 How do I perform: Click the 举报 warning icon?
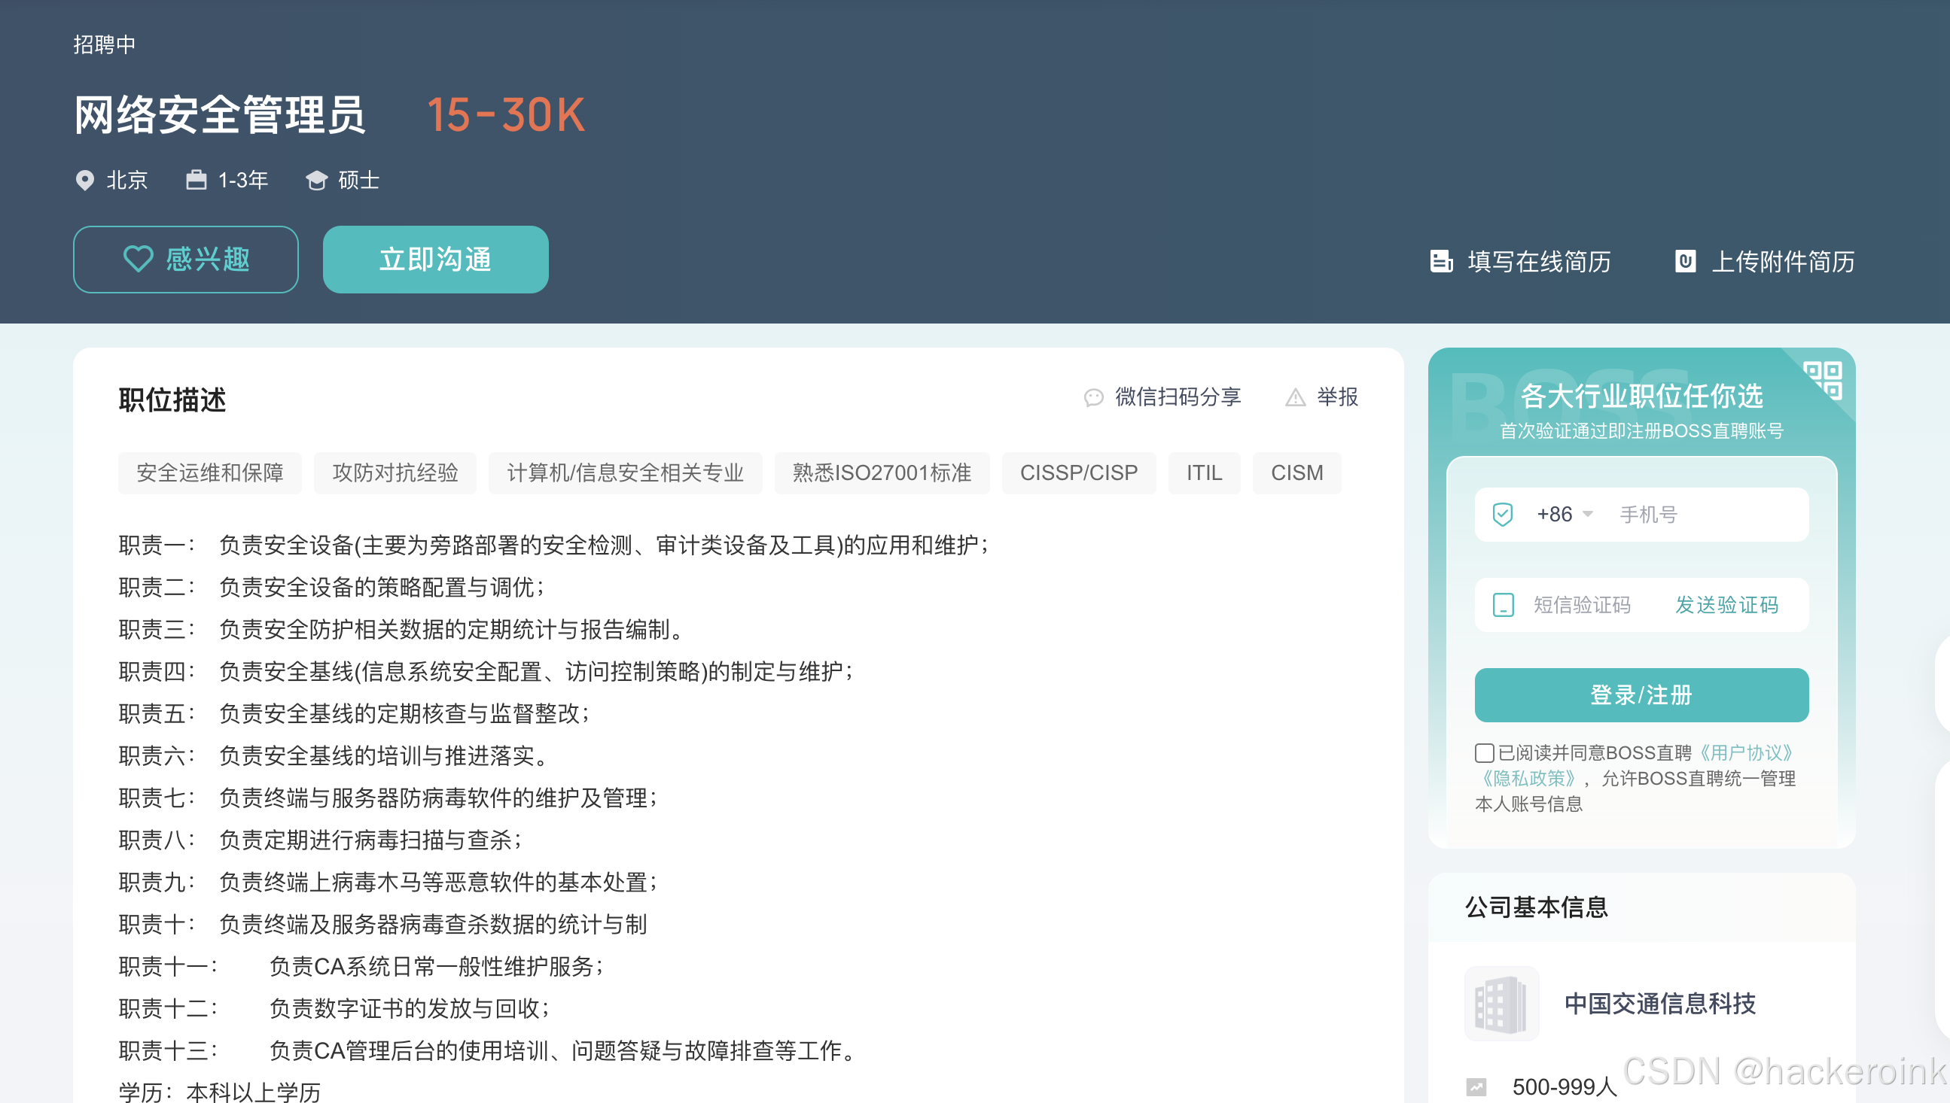tap(1293, 397)
